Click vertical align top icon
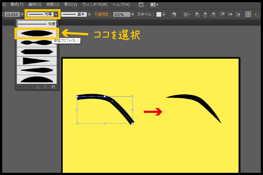This screenshot has width=263, height=175. pyautogui.click(x=222, y=14)
